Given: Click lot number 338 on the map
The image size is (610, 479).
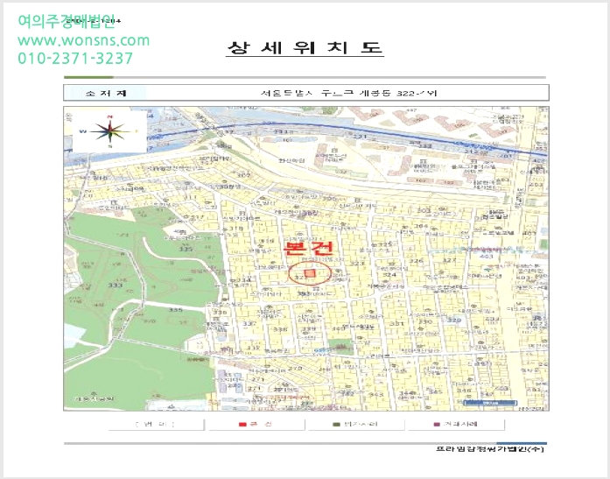Looking at the screenshot, I should tap(280, 329).
